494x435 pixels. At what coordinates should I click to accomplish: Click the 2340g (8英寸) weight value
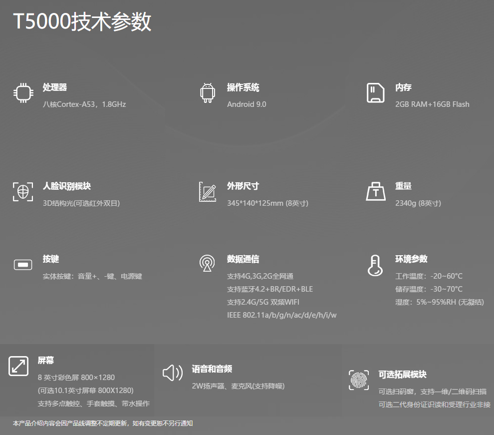tap(418, 203)
